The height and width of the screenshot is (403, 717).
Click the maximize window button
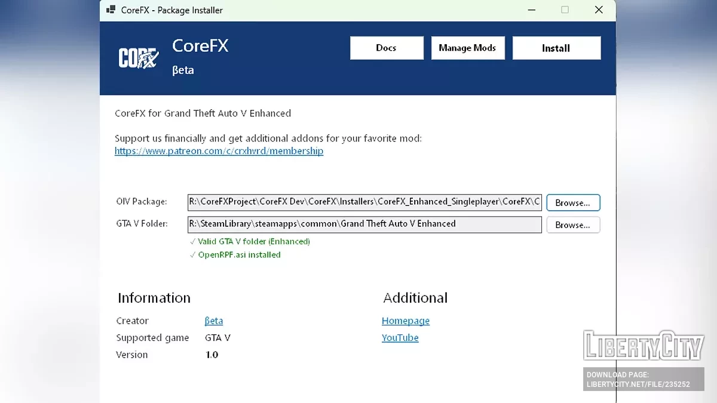pyautogui.click(x=565, y=10)
